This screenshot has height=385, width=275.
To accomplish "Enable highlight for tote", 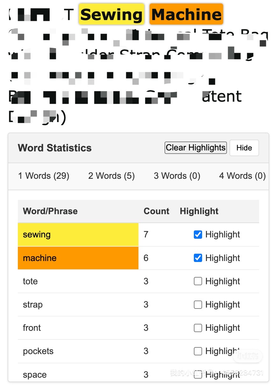I will pyautogui.click(x=198, y=281).
